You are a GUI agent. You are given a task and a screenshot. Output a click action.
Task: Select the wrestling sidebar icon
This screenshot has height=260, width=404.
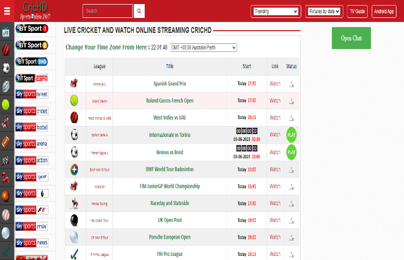pos(6,160)
